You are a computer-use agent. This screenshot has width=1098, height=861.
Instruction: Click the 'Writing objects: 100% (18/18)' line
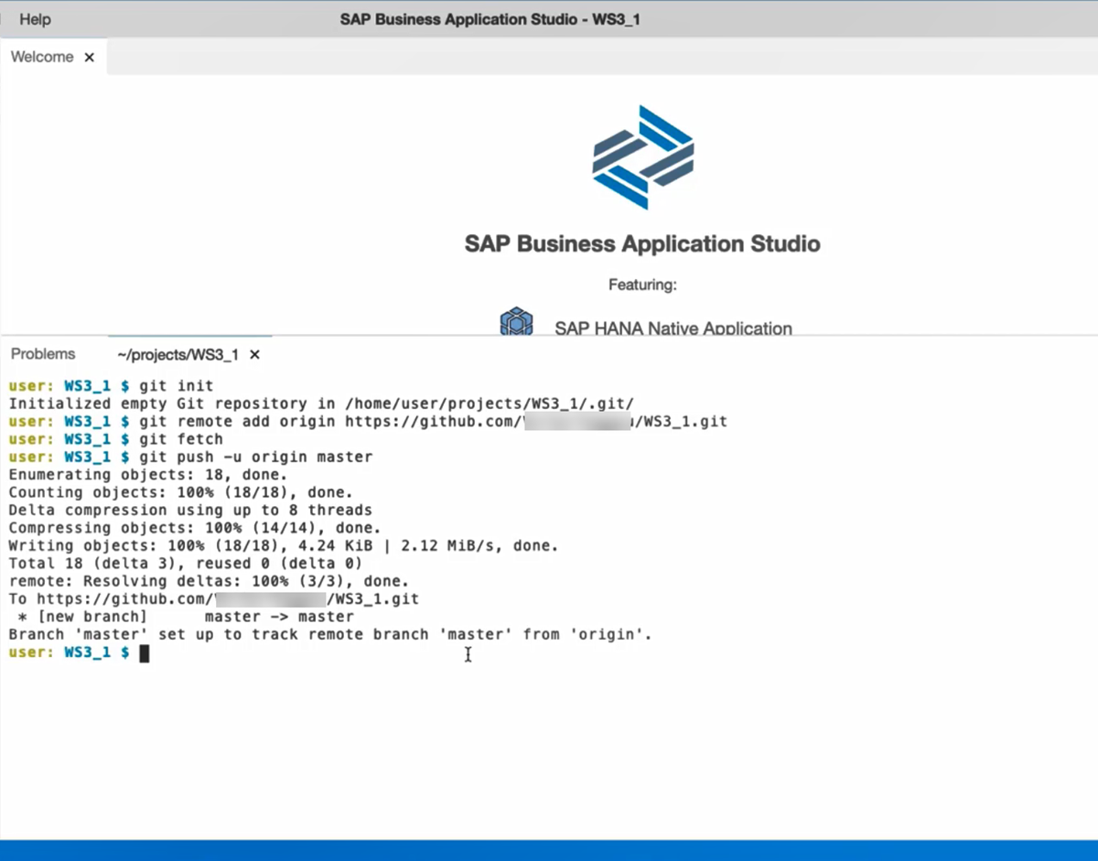tap(284, 545)
